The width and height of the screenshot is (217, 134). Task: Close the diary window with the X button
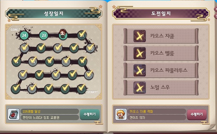click(216, 9)
